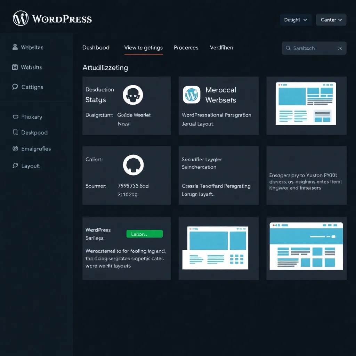
Task: Click the X to clear the search field
Action: [340, 48]
